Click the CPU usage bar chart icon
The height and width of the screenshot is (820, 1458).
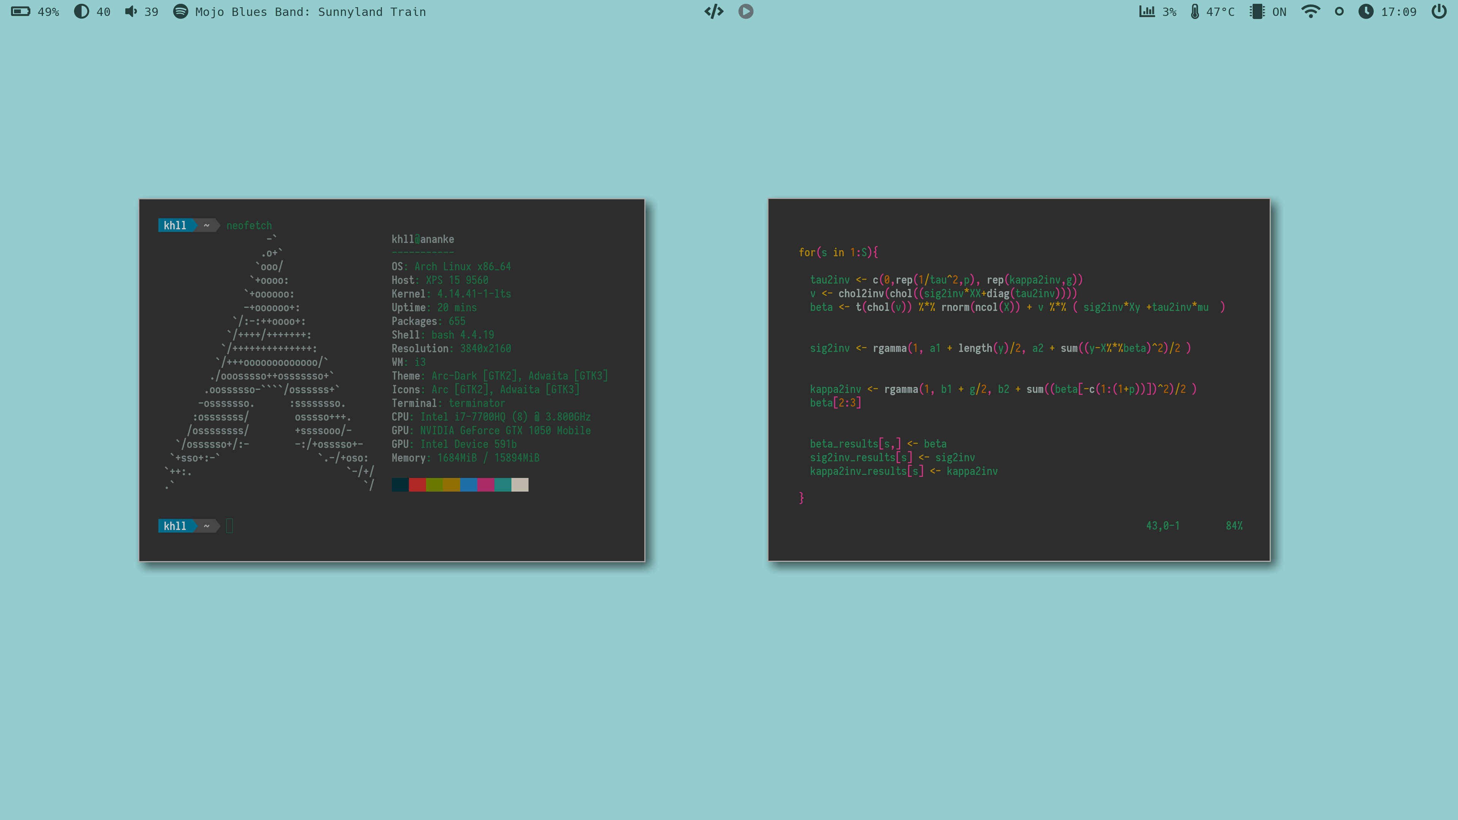point(1147,11)
